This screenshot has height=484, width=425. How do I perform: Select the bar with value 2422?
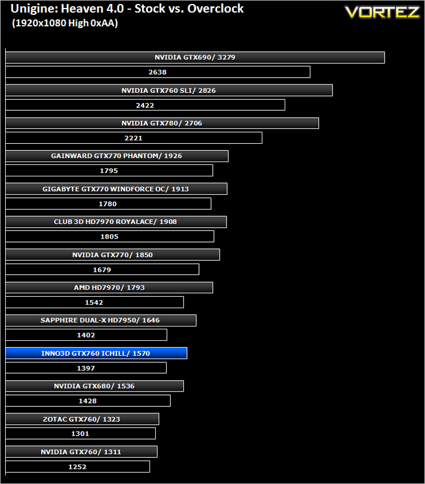[145, 105]
